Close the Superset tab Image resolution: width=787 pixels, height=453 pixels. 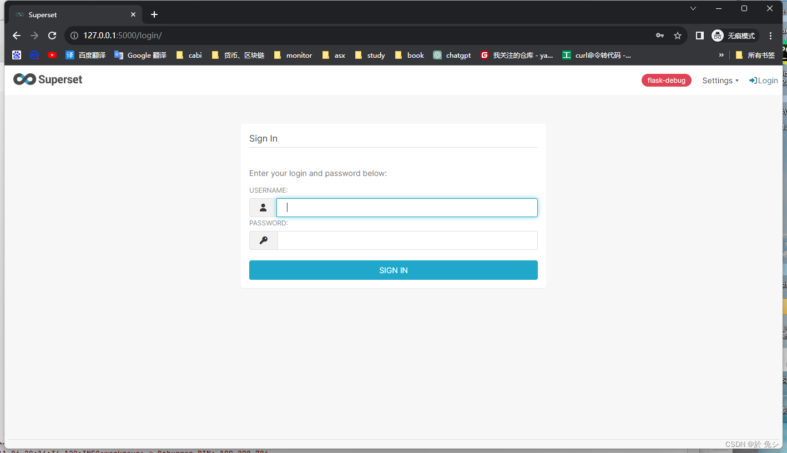tap(133, 14)
